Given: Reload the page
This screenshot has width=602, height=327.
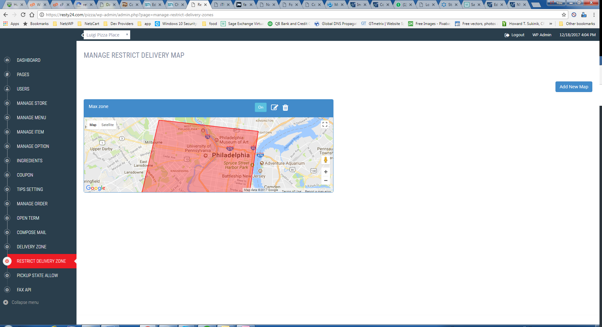Looking at the screenshot, I should coord(23,15).
